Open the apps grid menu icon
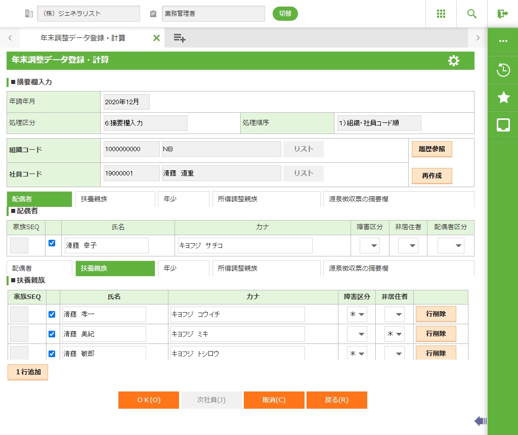The height and width of the screenshot is (435, 518). point(441,14)
